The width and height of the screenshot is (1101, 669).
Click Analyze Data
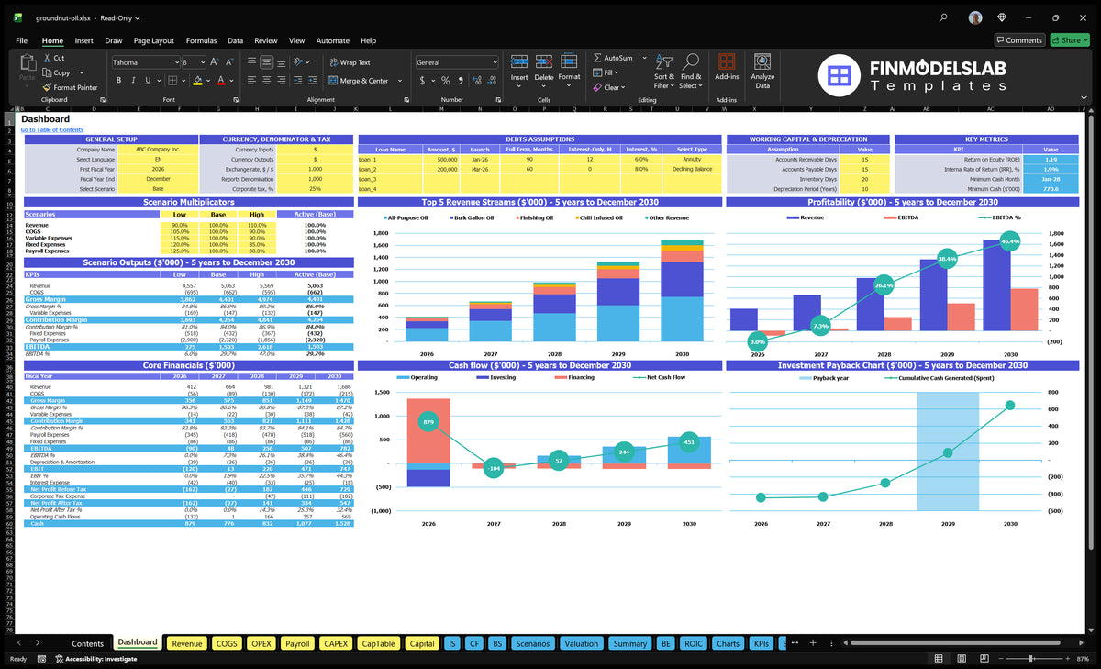click(762, 72)
